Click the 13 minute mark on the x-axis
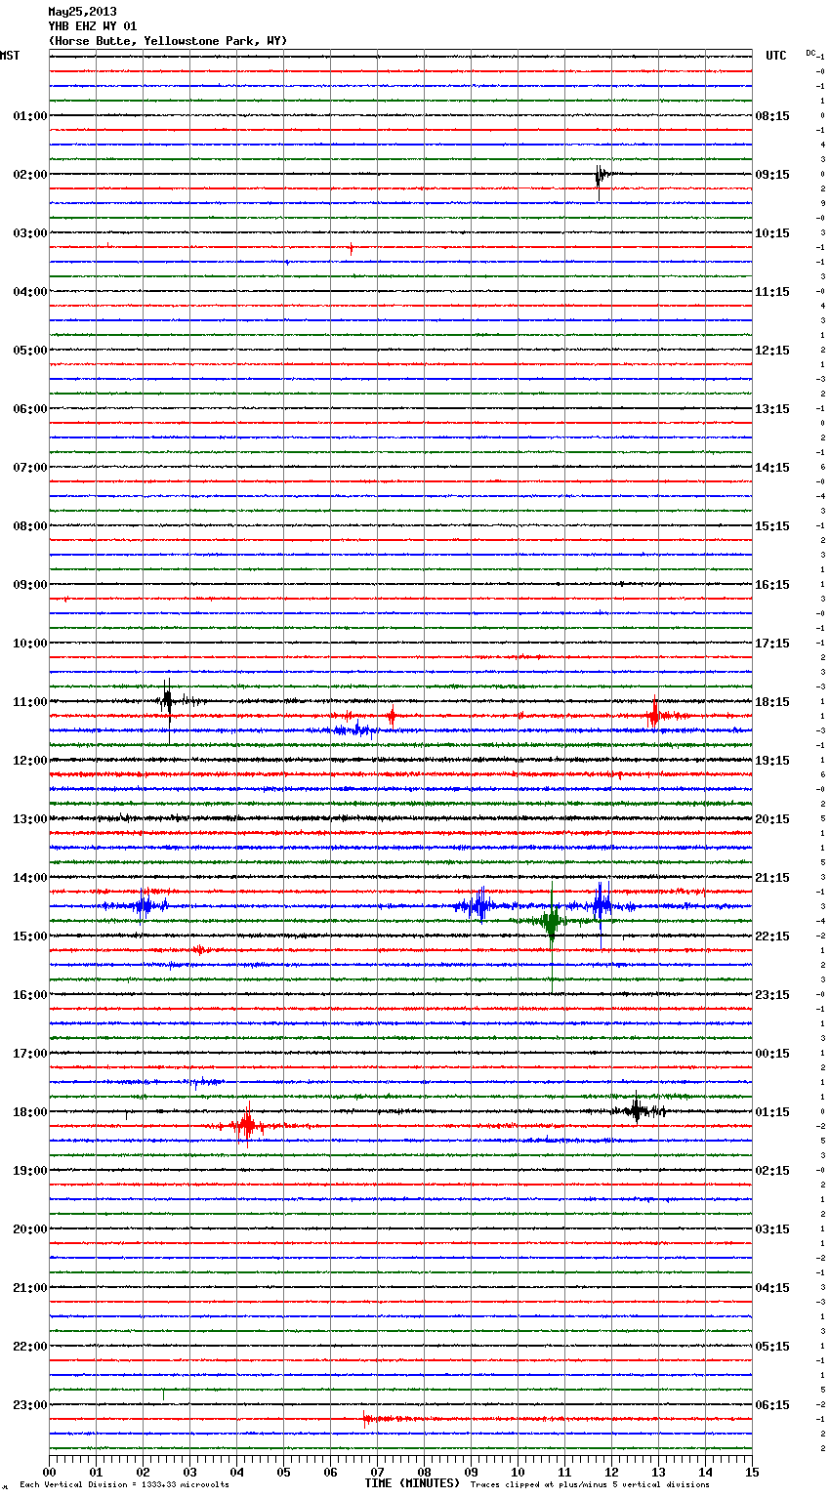Image resolution: width=830 pixels, height=1498 pixels. coord(658,1472)
